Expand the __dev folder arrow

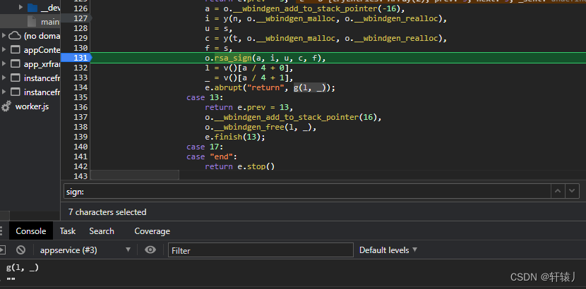pyautogui.click(x=21, y=8)
